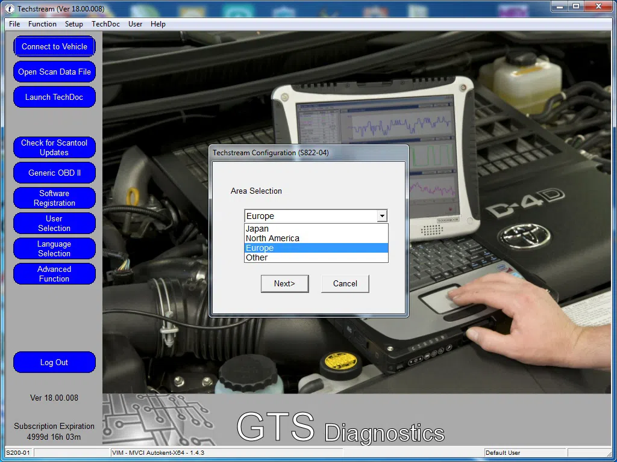The width and height of the screenshot is (617, 462).
Task: Click Check for Scantool Updates
Action: point(54,147)
